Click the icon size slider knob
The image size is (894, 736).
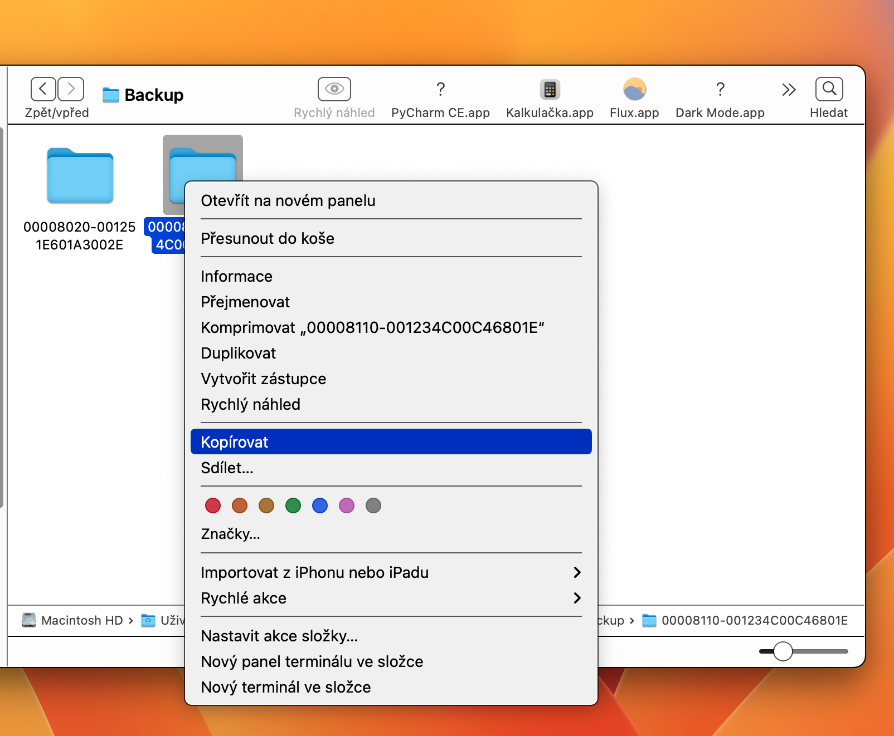[783, 651]
